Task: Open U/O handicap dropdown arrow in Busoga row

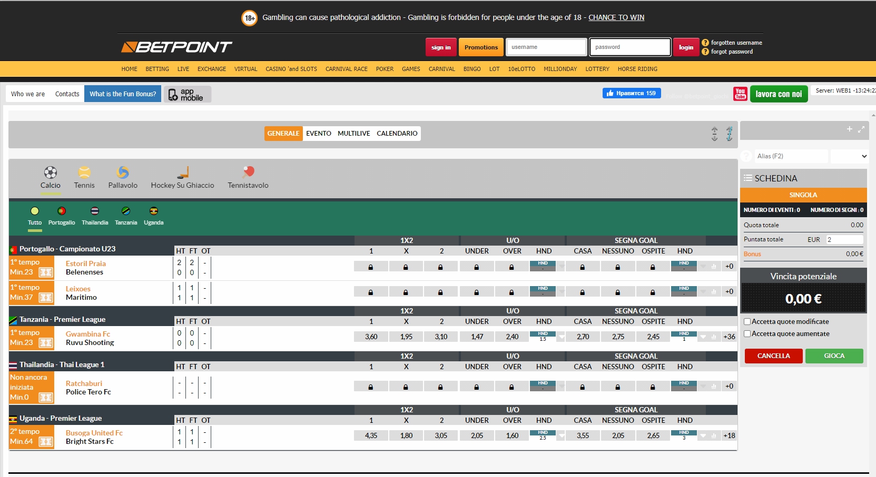Action: 562,435
